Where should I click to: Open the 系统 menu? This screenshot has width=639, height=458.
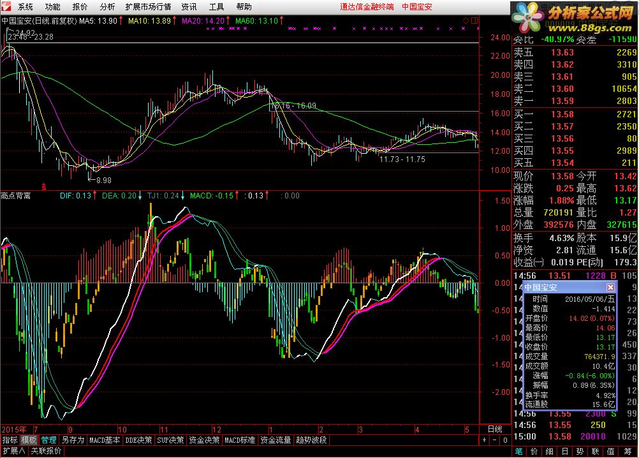(x=26, y=7)
